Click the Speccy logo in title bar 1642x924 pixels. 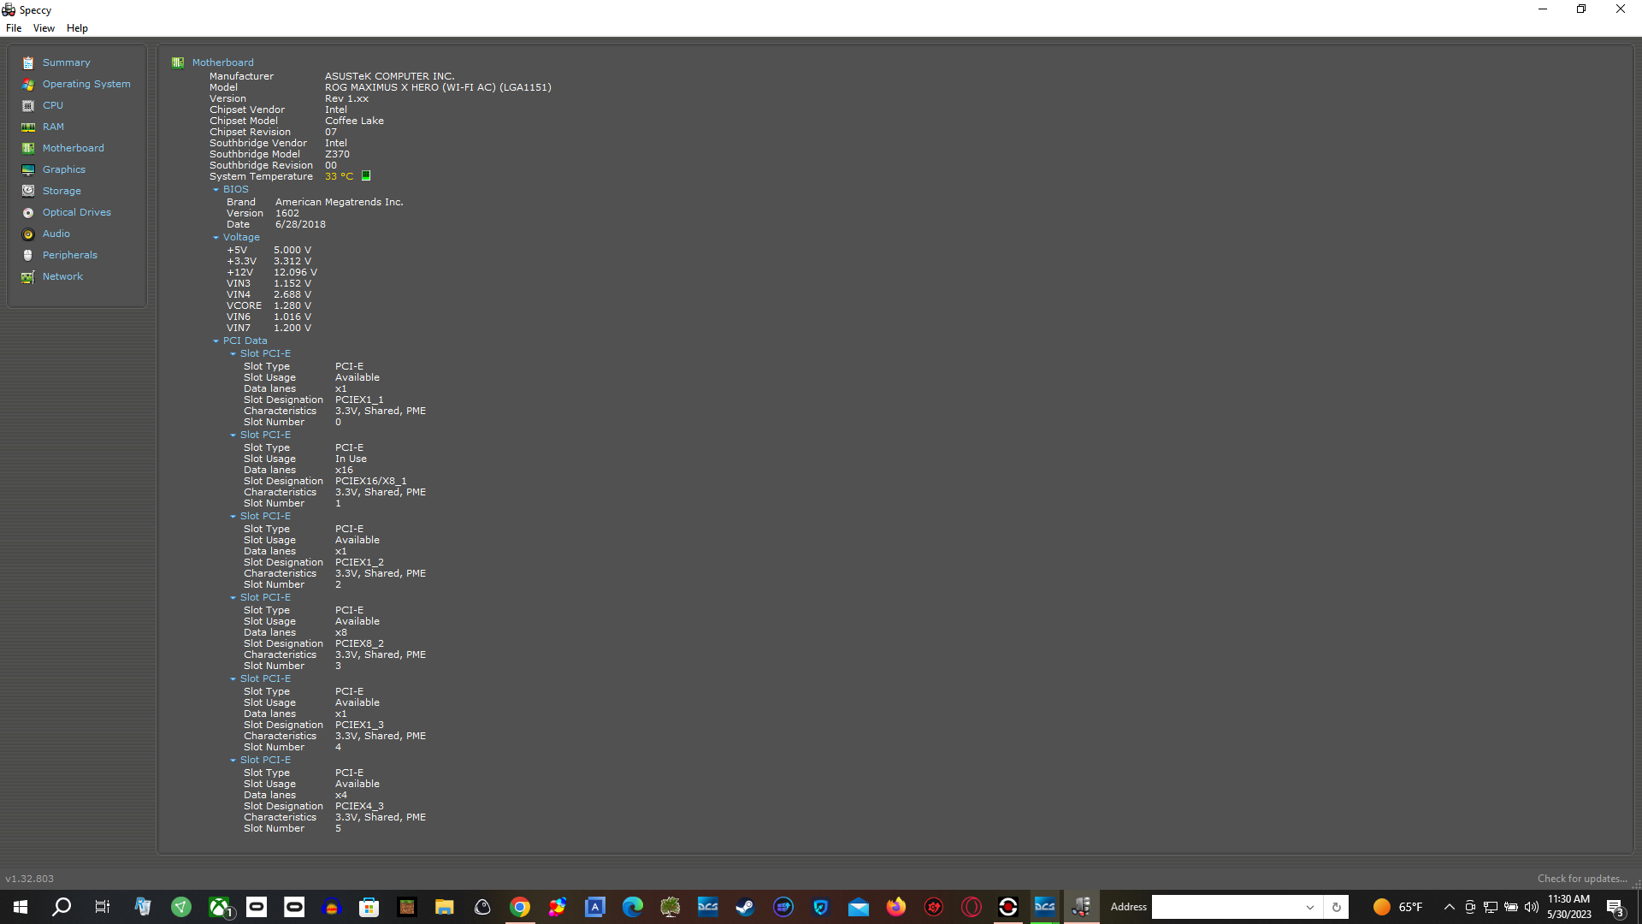click(9, 10)
